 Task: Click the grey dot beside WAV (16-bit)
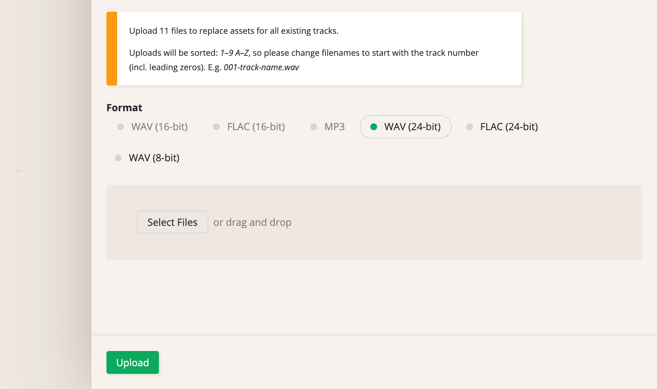[121, 127]
